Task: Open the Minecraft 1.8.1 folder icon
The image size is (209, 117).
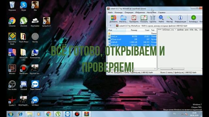Action: (24, 55)
